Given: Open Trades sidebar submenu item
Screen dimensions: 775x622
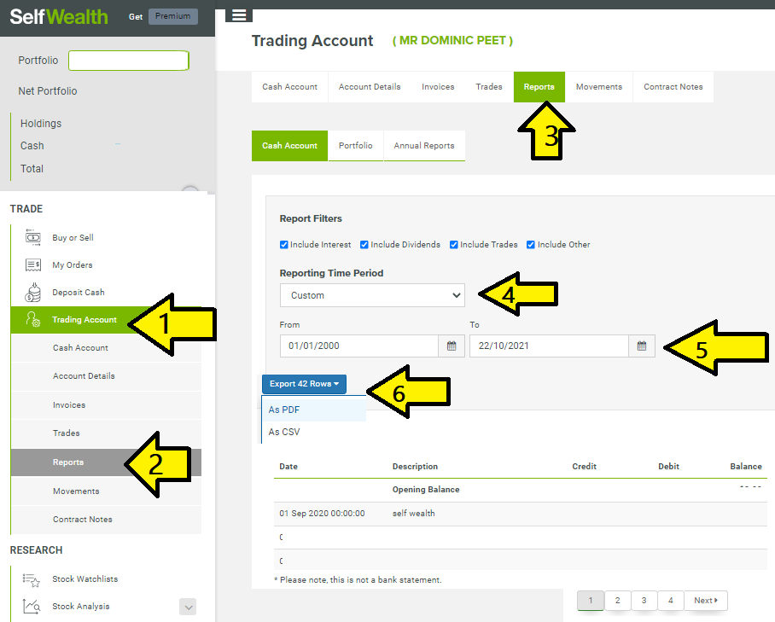Looking at the screenshot, I should [x=107, y=433].
